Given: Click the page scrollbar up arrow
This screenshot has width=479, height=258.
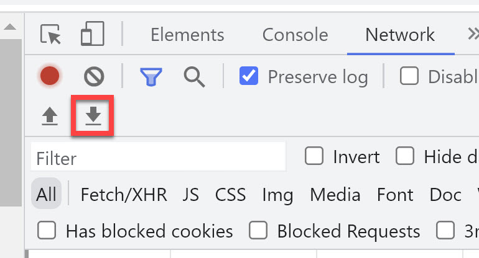Looking at the screenshot, I should [10, 27].
